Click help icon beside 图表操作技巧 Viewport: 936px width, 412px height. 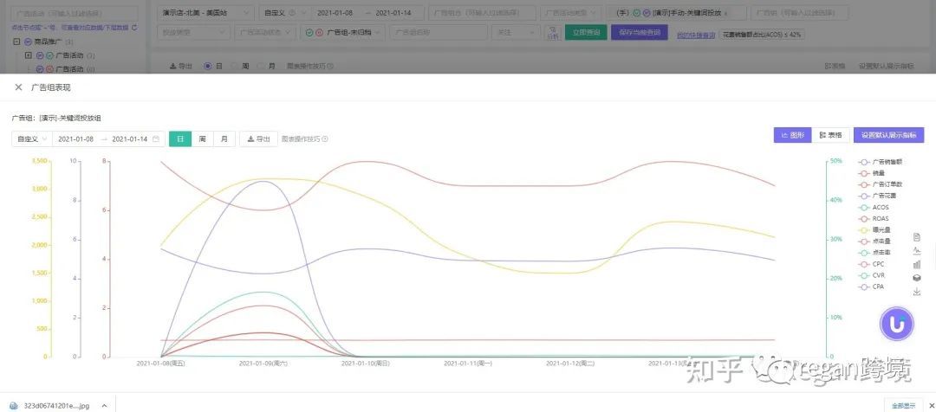[325, 139]
